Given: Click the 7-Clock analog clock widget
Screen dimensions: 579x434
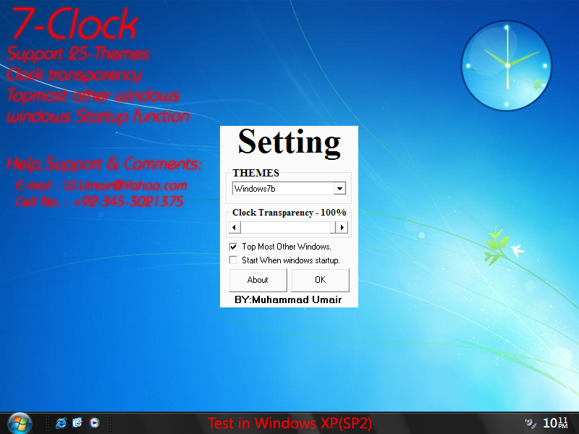Looking at the screenshot, I should 507,66.
